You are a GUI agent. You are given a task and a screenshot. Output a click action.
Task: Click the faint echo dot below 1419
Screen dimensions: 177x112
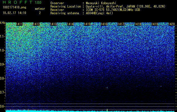(x=161, y=86)
